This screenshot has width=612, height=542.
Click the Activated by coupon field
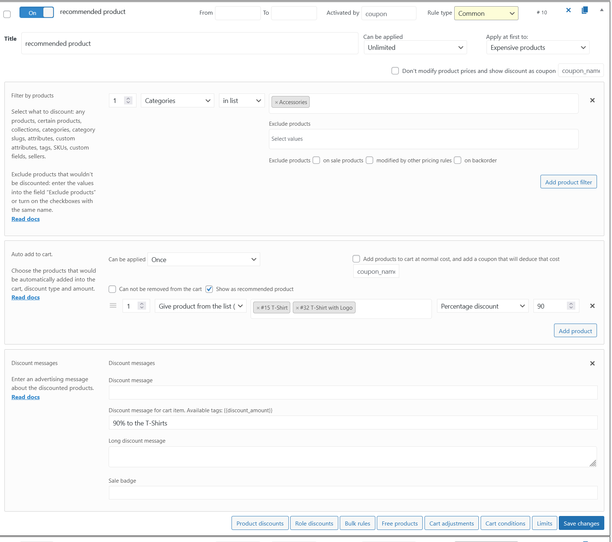389,13
